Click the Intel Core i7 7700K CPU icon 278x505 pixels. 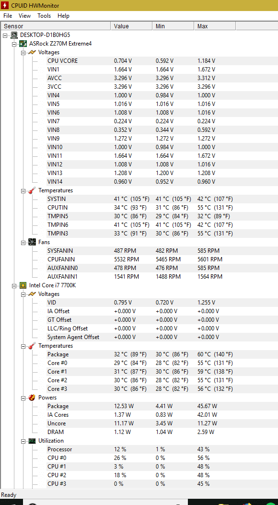23,285
